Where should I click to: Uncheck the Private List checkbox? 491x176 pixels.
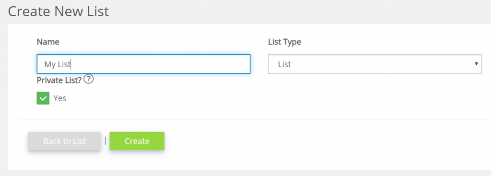point(43,98)
